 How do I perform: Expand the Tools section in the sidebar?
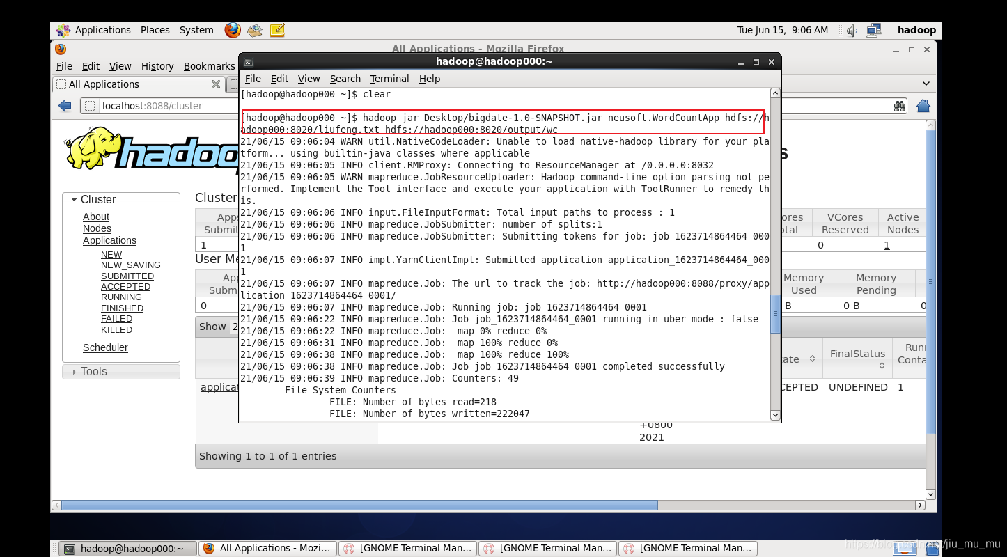click(121, 371)
